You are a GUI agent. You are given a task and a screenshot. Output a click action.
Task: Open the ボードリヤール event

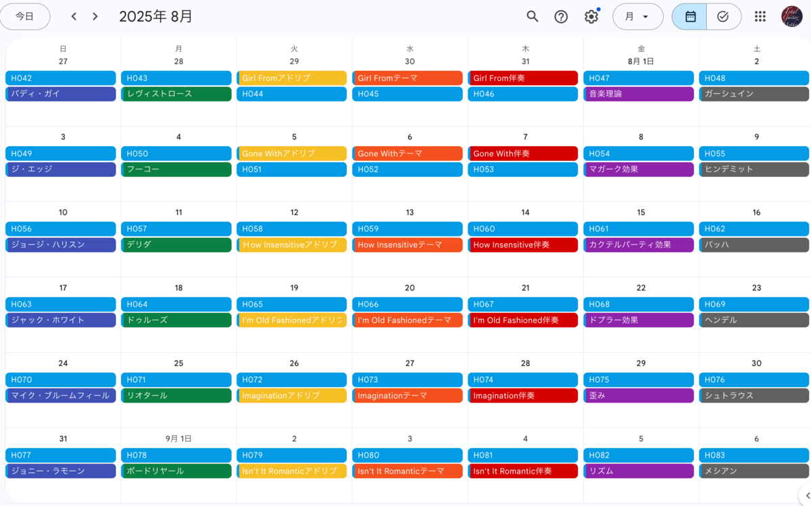pyautogui.click(x=176, y=471)
